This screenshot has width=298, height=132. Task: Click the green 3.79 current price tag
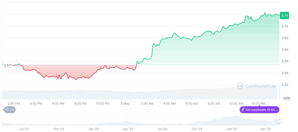(x=284, y=15)
